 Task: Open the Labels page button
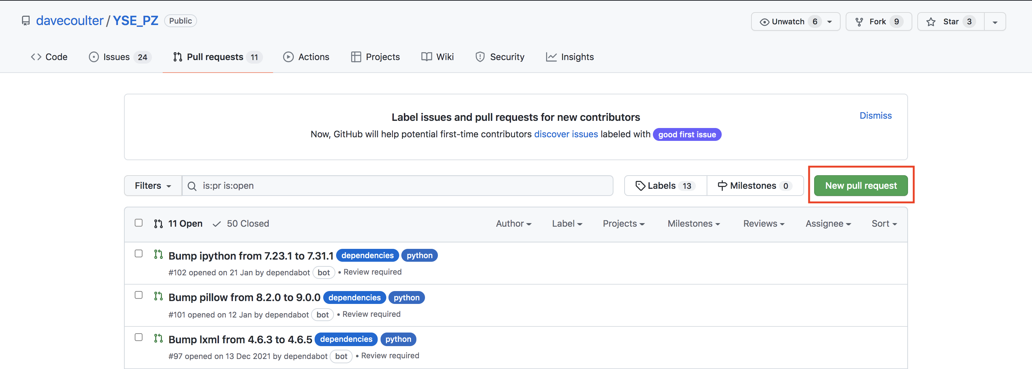click(x=665, y=186)
